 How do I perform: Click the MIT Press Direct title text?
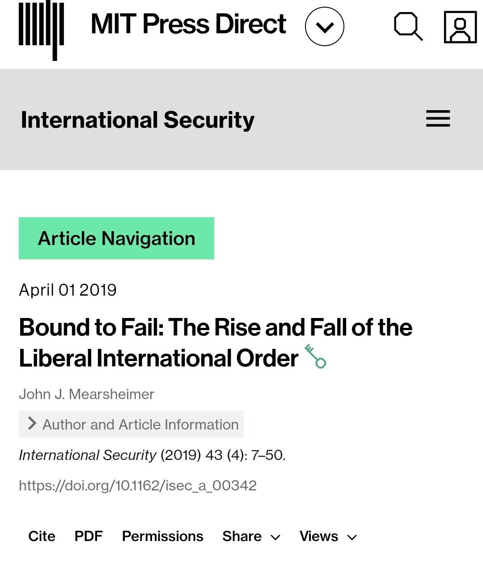tap(188, 24)
